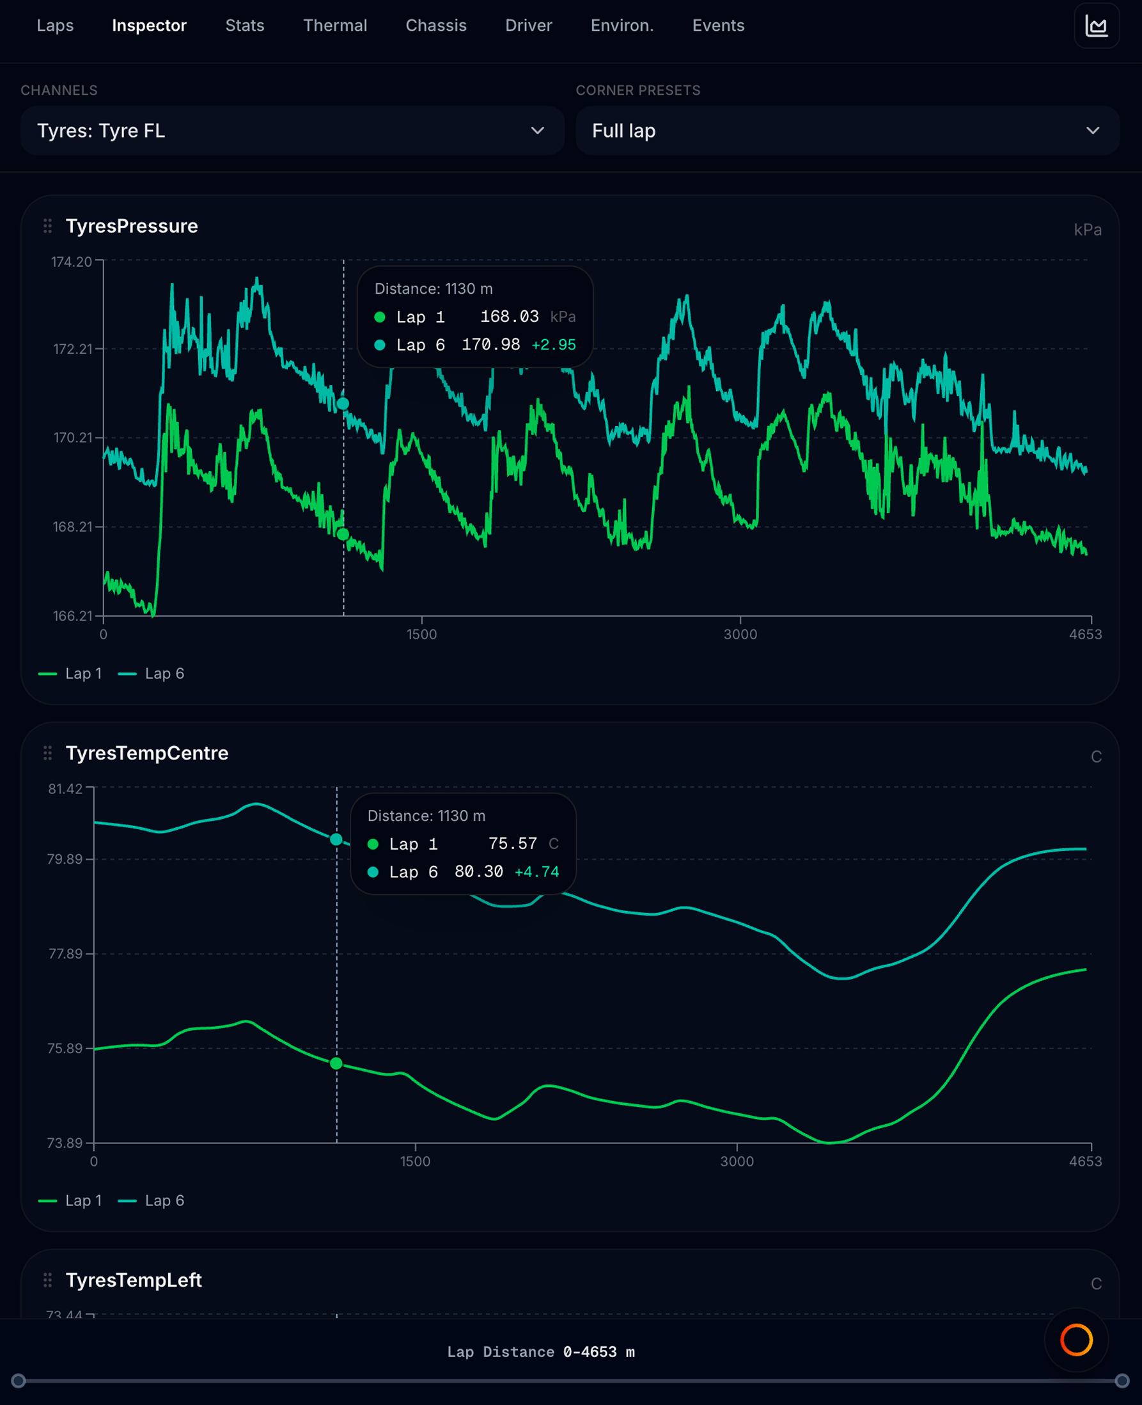Viewport: 1142px width, 1405px height.
Task: Click the 75.57 Lap 1 temperature value
Action: coord(512,844)
